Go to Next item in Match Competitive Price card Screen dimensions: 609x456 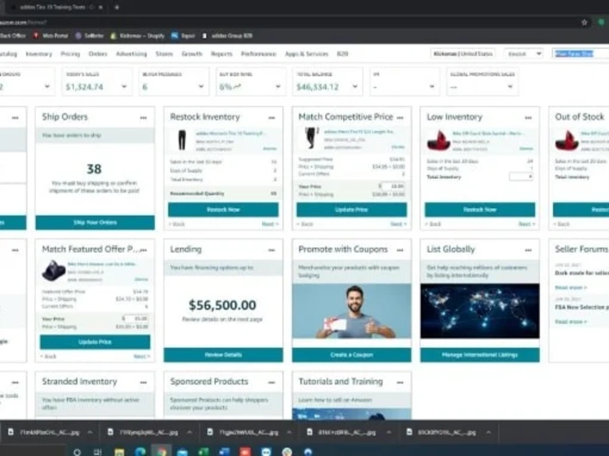[x=398, y=224]
